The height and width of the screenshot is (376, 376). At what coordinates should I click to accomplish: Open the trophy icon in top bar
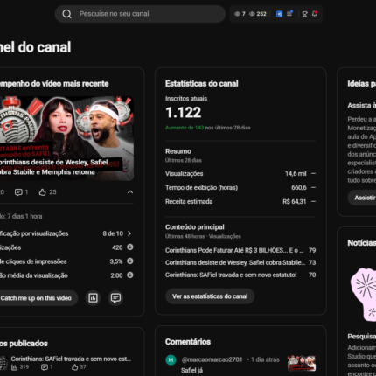click(304, 14)
